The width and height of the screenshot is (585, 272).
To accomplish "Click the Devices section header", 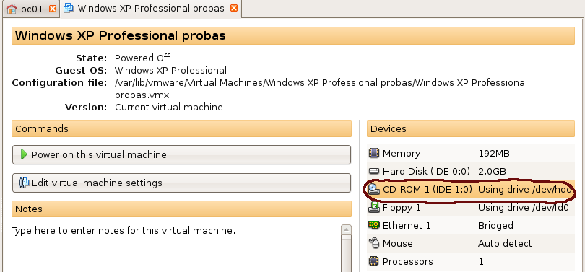I will [x=471, y=129].
